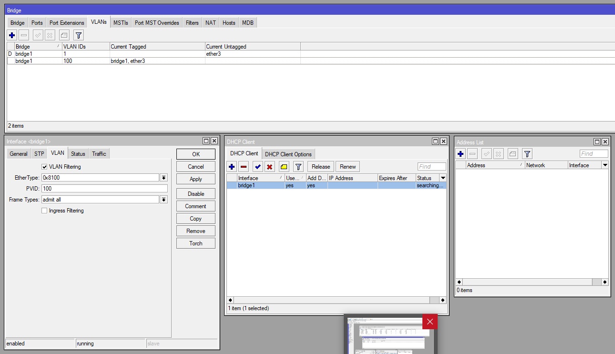Click red minus remove icon in DHCP Client
The width and height of the screenshot is (615, 354).
tap(244, 167)
